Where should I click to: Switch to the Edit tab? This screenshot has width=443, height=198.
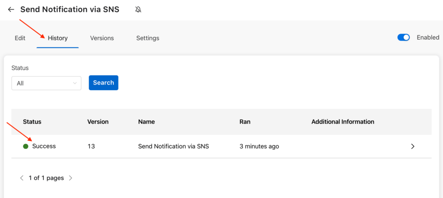click(20, 38)
